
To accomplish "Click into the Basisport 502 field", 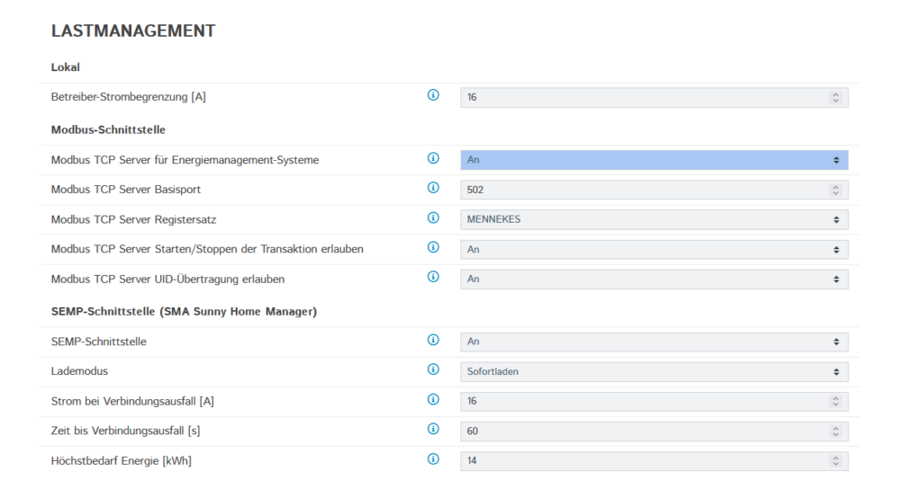I will point(654,191).
